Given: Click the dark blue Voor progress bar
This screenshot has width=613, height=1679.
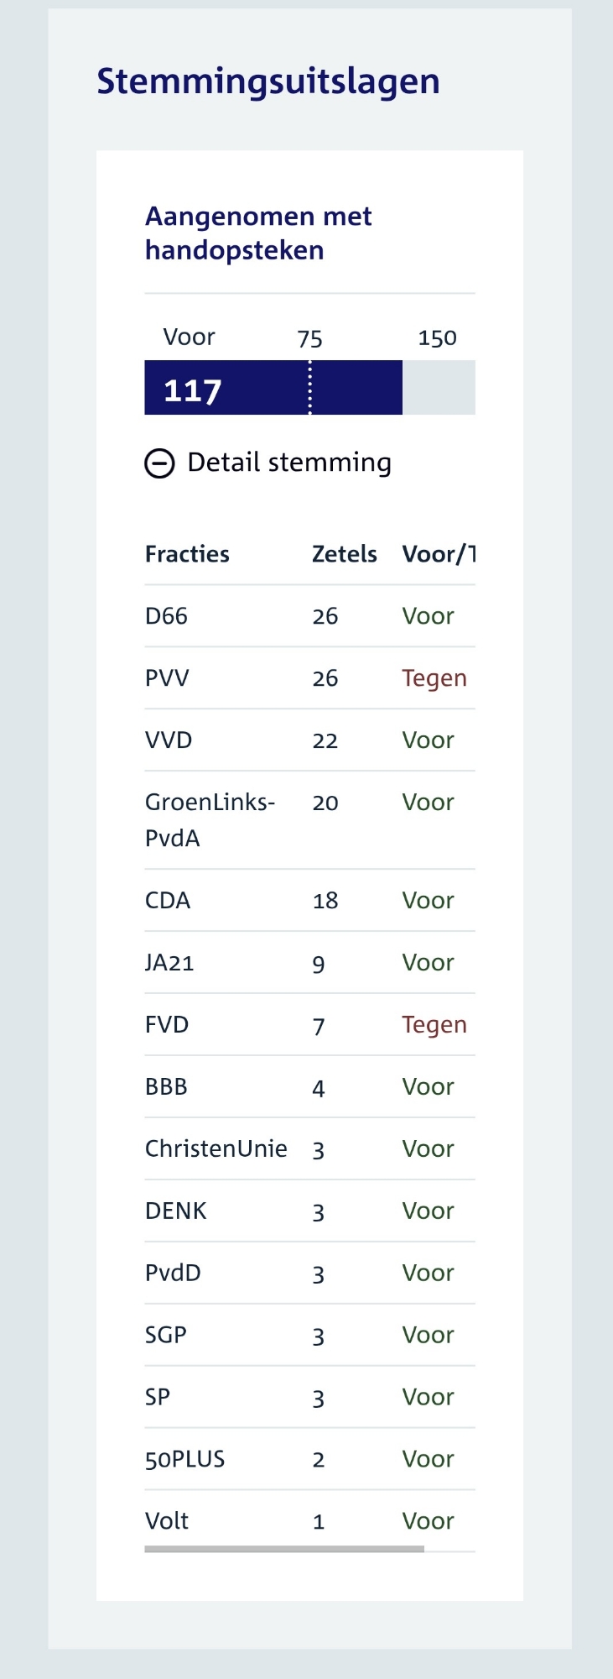Looking at the screenshot, I should tap(273, 388).
